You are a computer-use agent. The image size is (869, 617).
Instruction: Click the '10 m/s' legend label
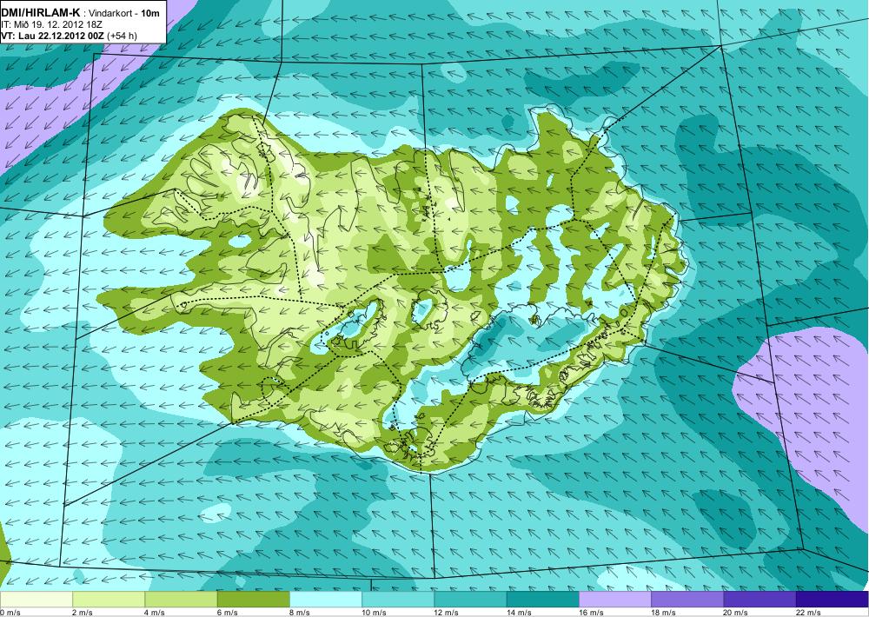(x=374, y=613)
